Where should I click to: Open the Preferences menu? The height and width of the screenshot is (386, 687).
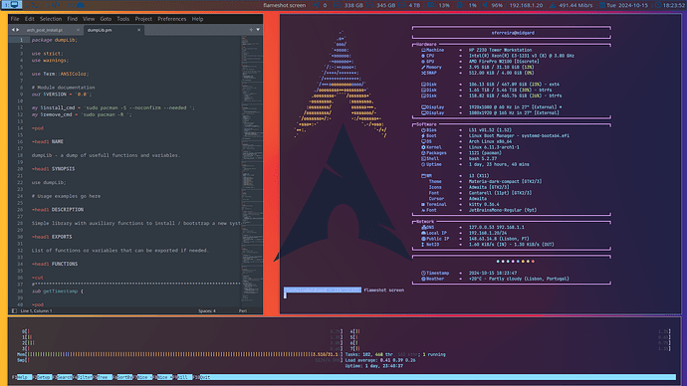click(171, 19)
